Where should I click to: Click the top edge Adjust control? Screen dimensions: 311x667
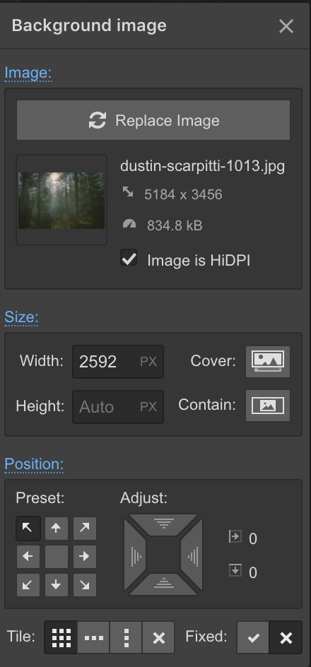(x=164, y=524)
